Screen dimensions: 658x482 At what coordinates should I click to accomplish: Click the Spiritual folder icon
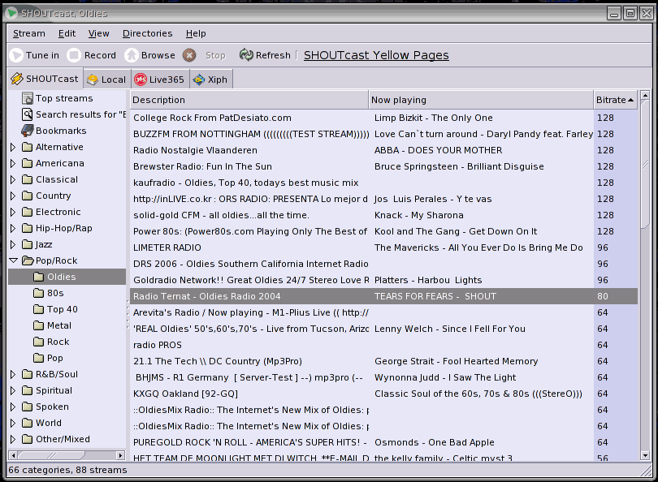[28, 390]
